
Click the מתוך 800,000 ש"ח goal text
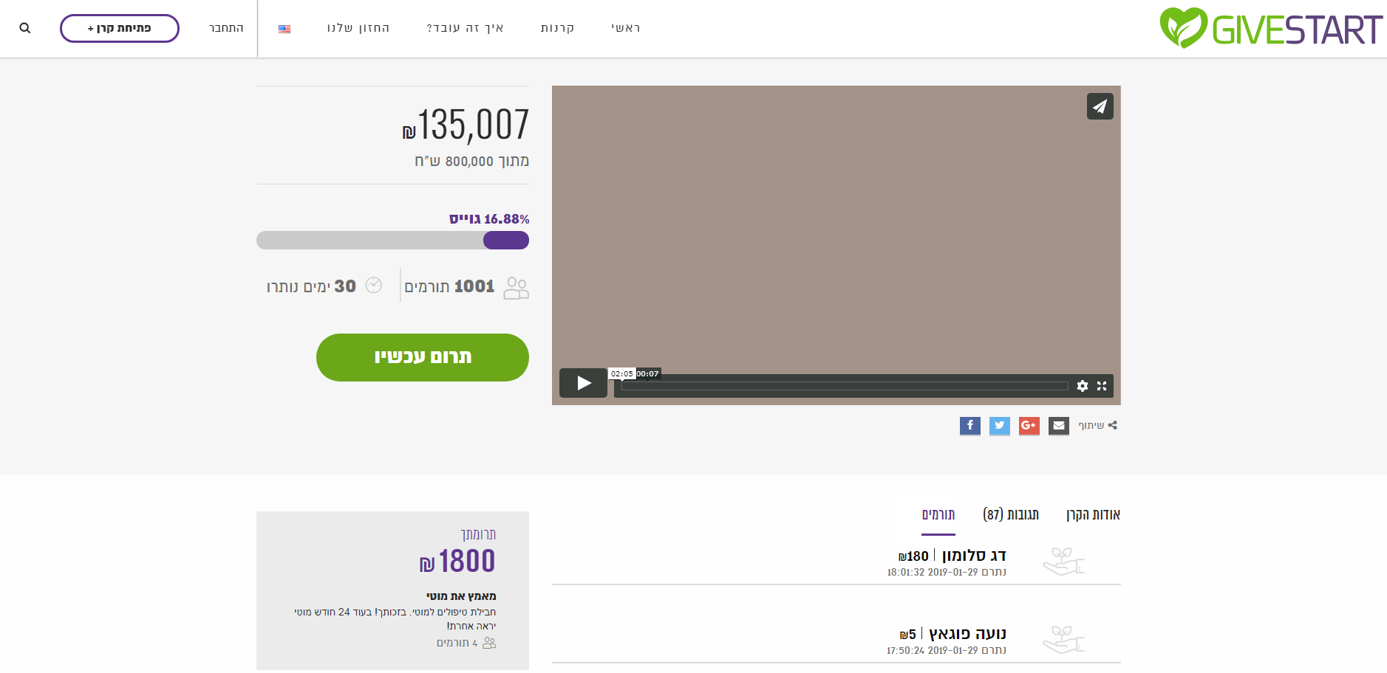471,162
